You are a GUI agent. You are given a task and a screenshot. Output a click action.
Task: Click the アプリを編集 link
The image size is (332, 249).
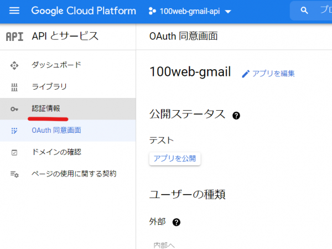273,74
